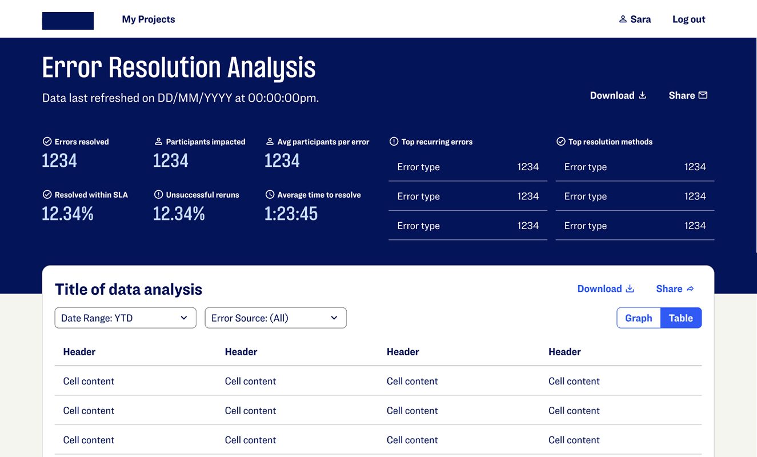Click the second column Header in the table
Screen dimensions: 757x457
(x=241, y=352)
